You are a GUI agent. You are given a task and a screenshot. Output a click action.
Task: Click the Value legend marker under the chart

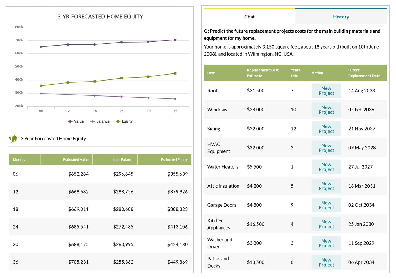(70, 121)
